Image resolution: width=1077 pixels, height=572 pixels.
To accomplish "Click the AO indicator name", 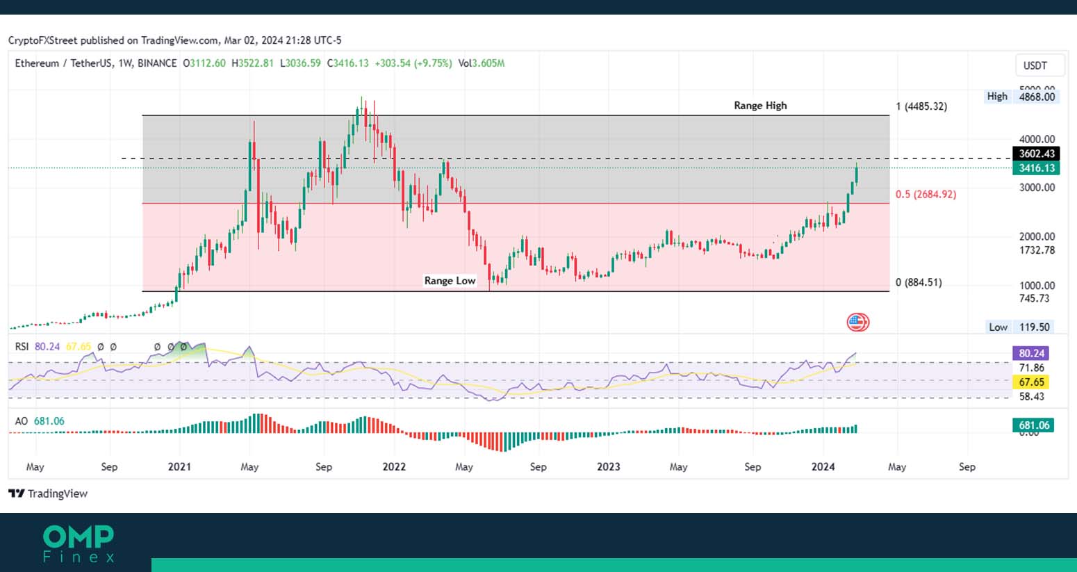I will tap(22, 421).
